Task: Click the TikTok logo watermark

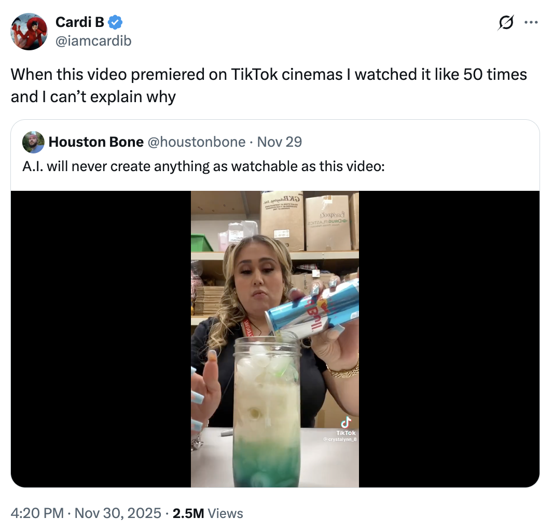Action: coord(346,423)
